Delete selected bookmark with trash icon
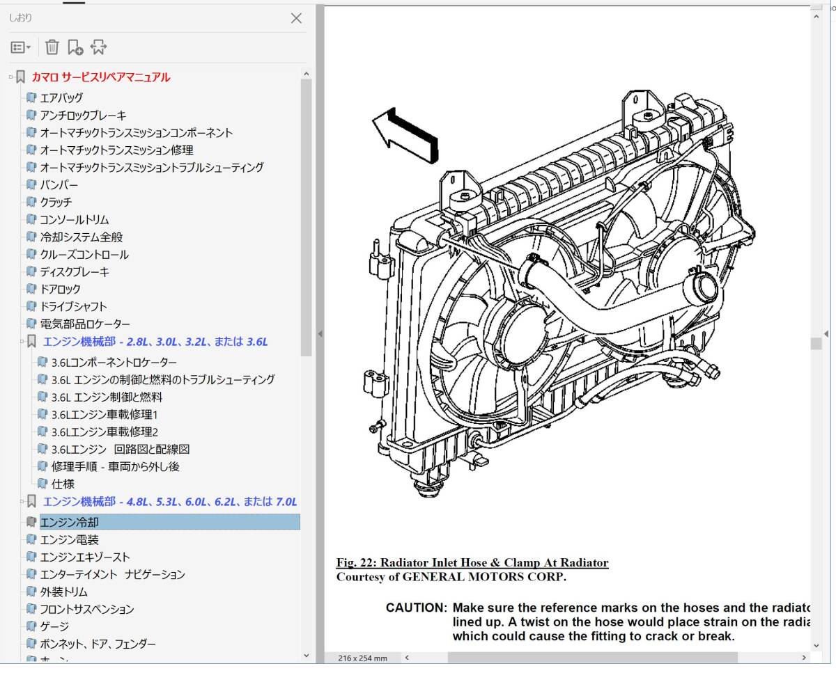Viewport: 836px width, 689px height. (x=52, y=47)
